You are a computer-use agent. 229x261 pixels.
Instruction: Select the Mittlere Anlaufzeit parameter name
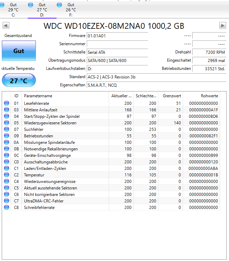pyautogui.click(x=41, y=110)
